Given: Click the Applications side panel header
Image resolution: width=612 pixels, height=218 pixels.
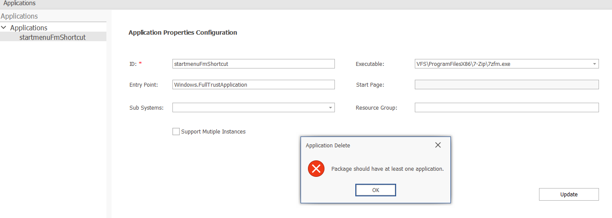Looking at the screenshot, I should pyautogui.click(x=19, y=16).
